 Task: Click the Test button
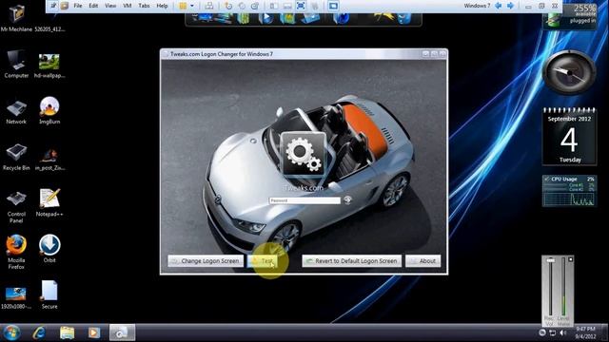coord(263,261)
